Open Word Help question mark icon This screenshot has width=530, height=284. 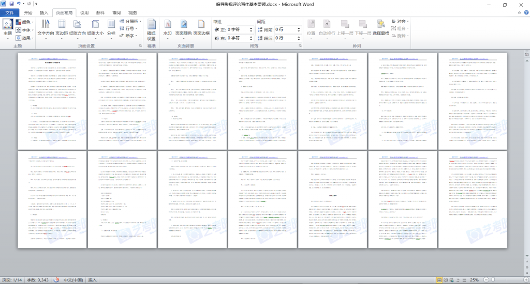[x=524, y=12]
